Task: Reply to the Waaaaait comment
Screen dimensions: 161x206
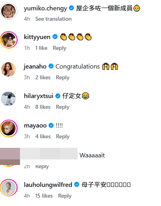Action: pos(42,167)
